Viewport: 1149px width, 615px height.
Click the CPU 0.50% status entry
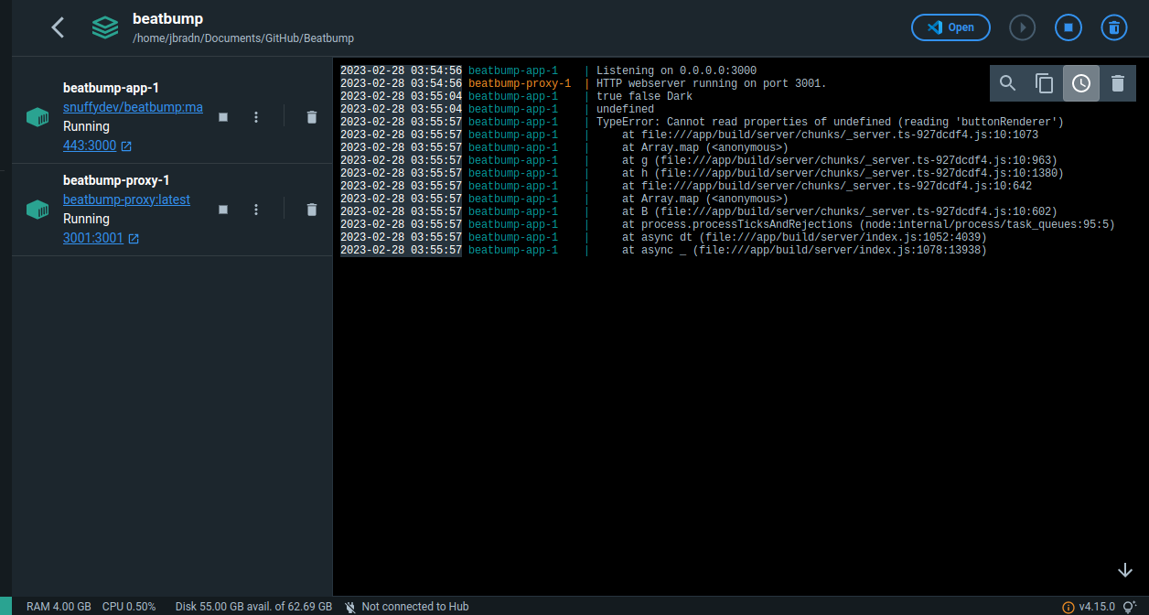pyautogui.click(x=129, y=606)
